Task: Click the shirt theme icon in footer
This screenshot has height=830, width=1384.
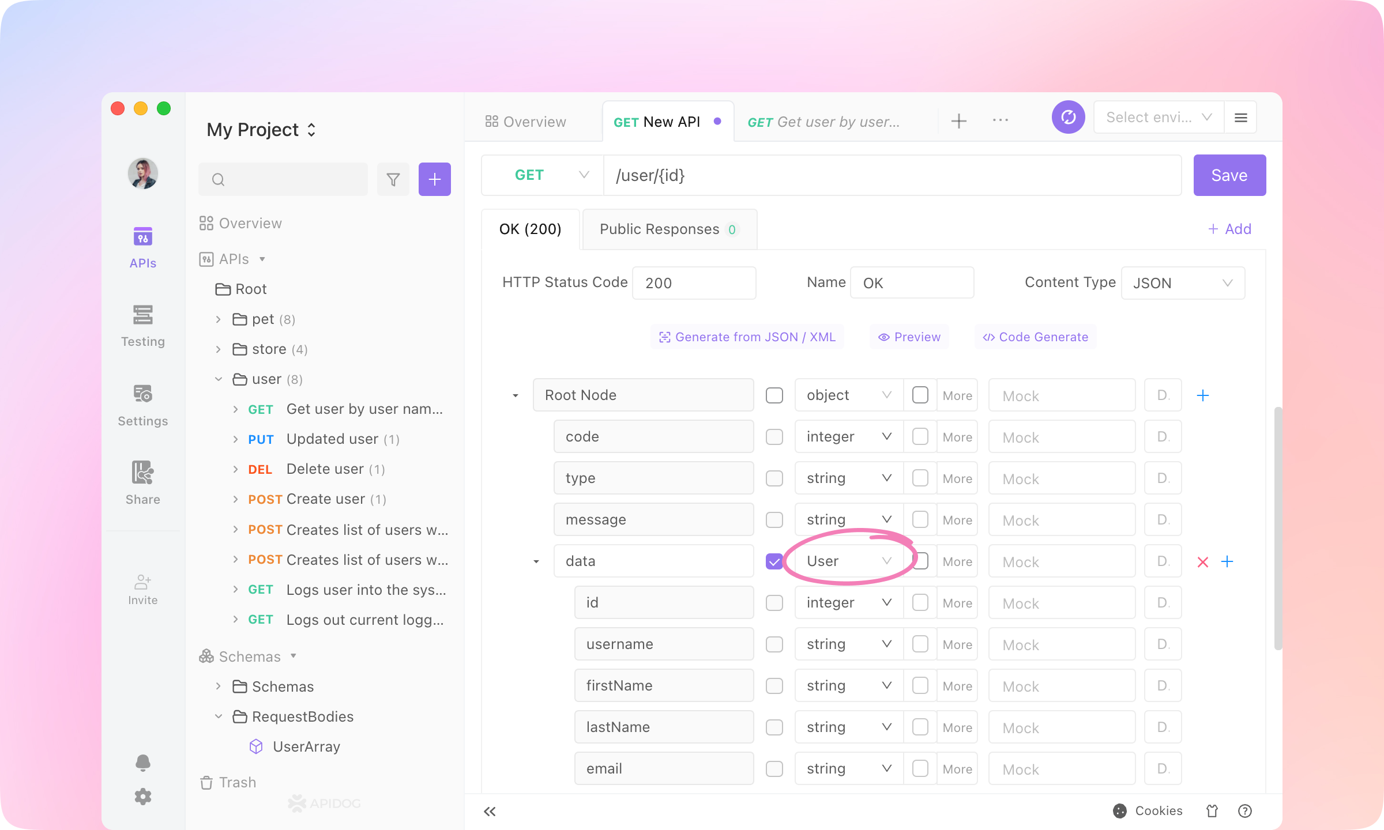Action: point(1212,811)
